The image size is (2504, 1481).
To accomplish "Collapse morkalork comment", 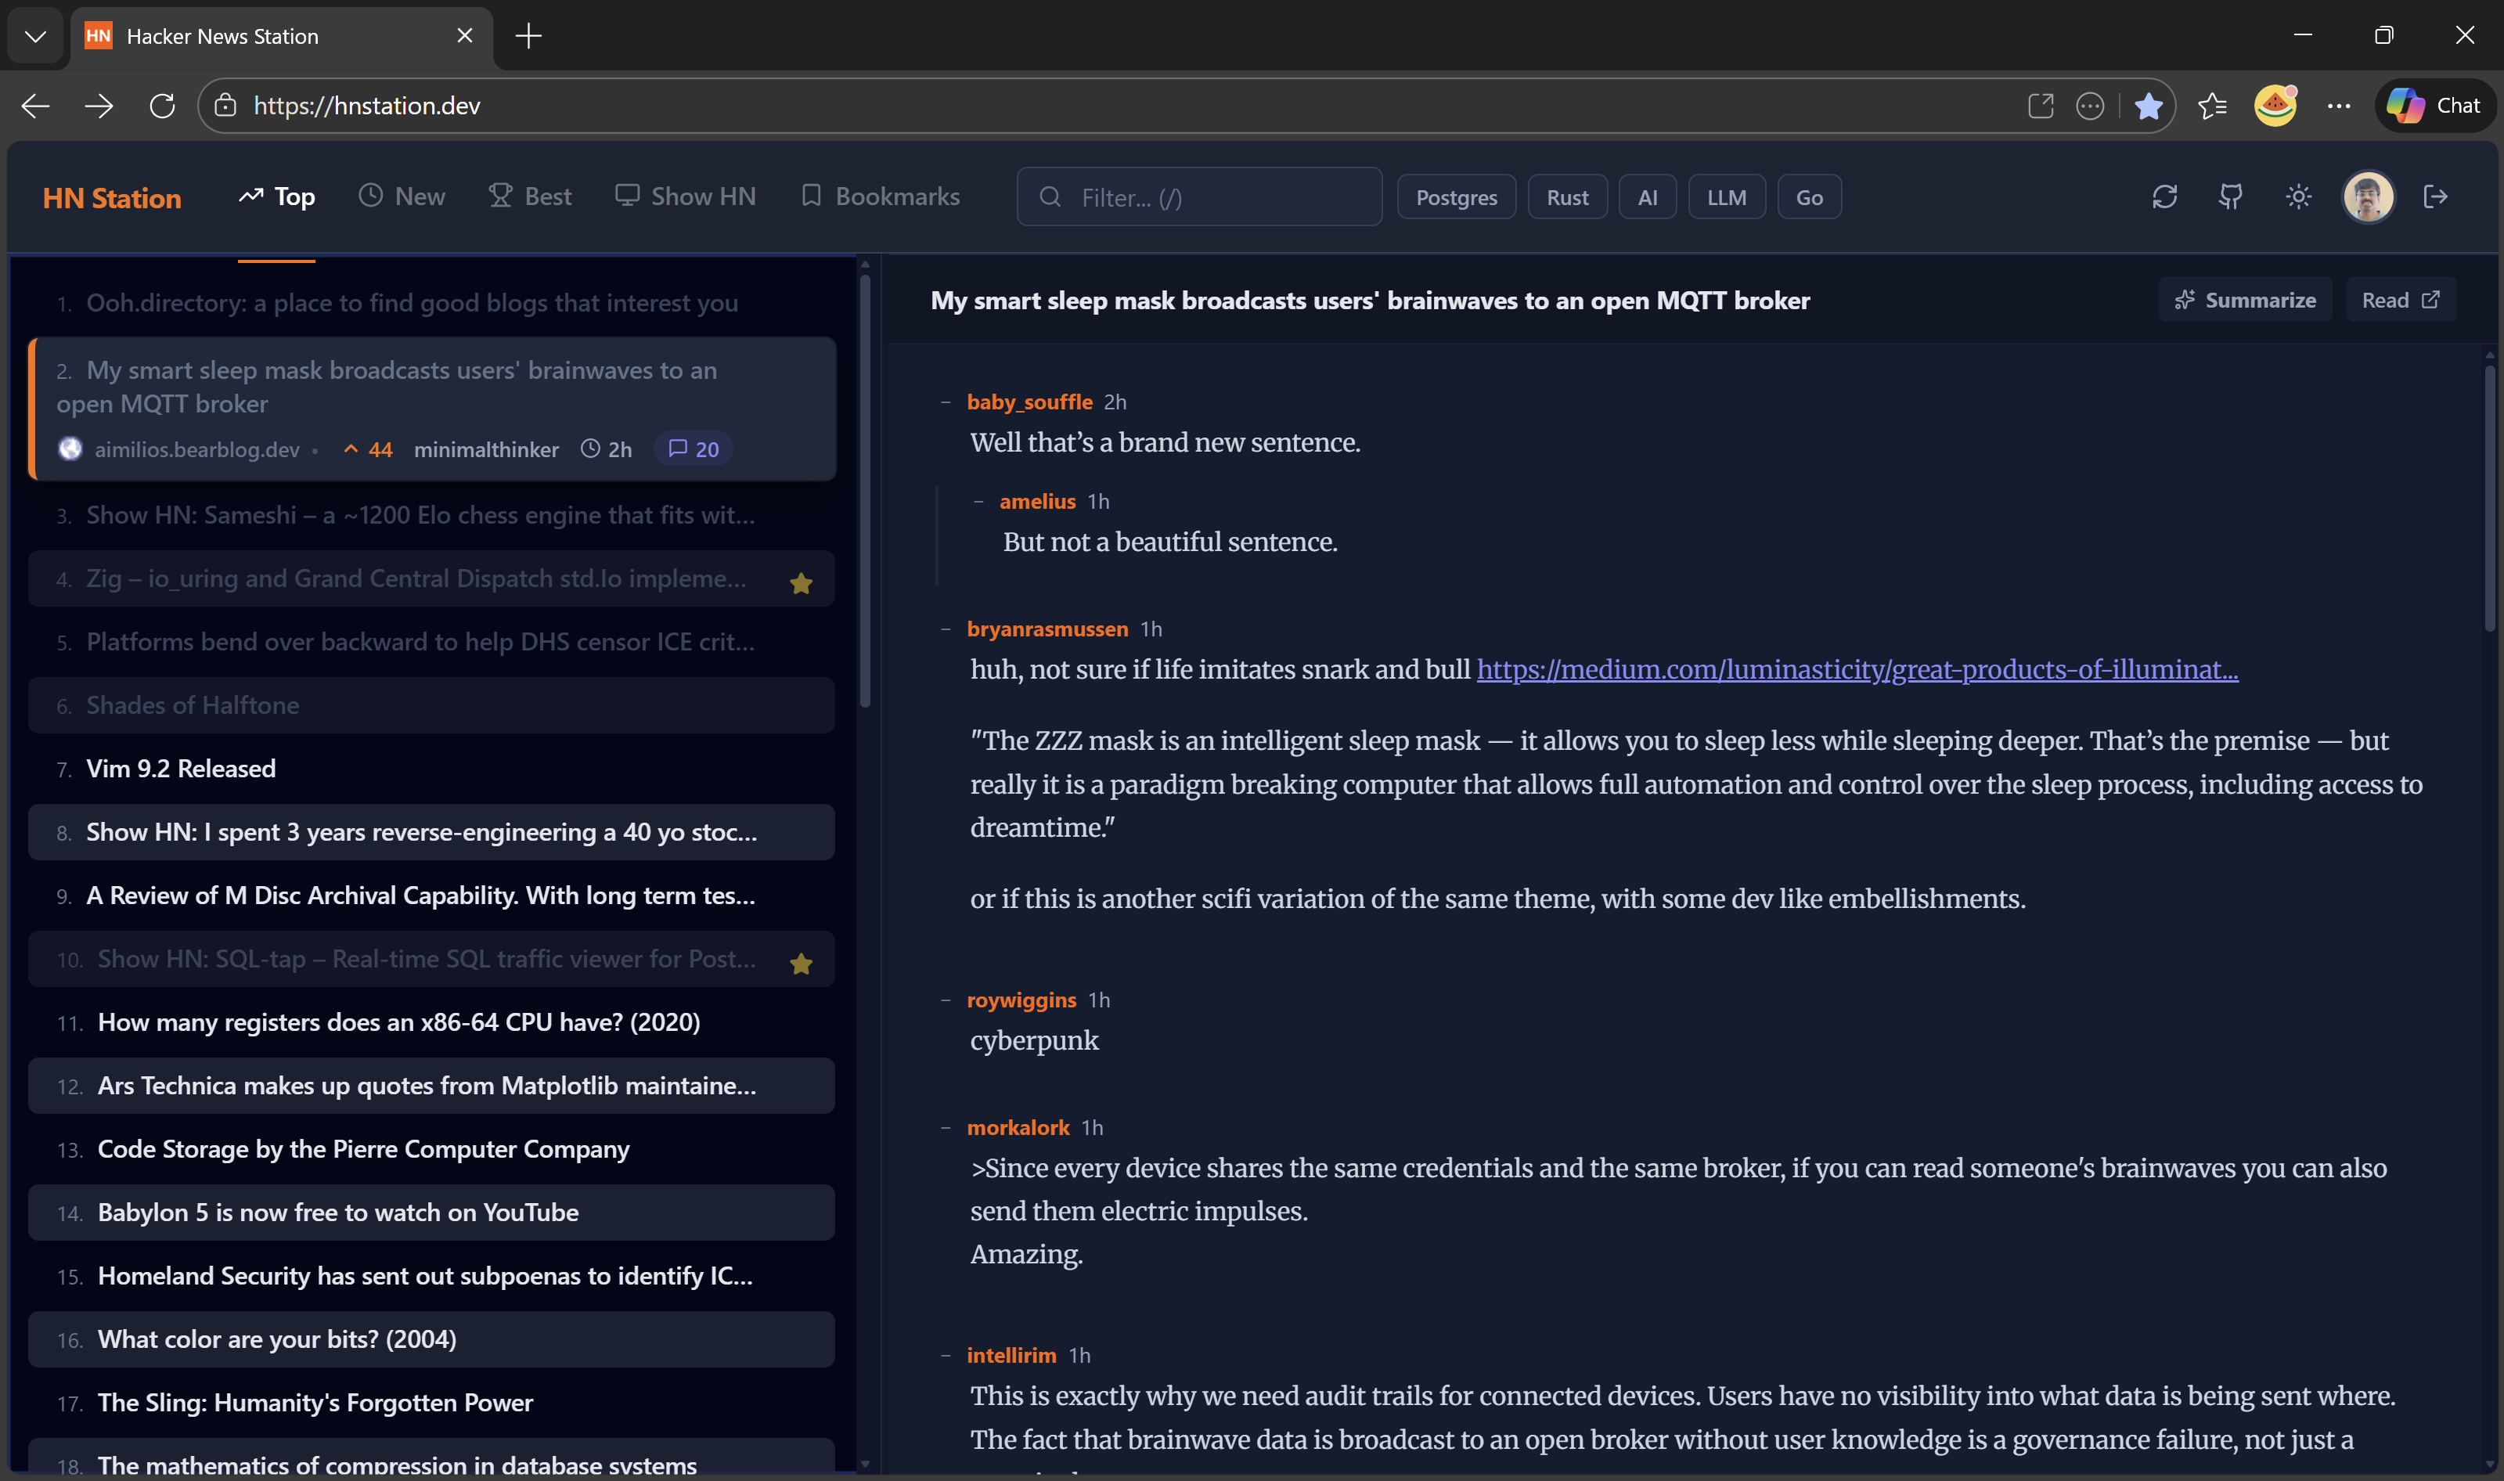I will pyautogui.click(x=945, y=1128).
